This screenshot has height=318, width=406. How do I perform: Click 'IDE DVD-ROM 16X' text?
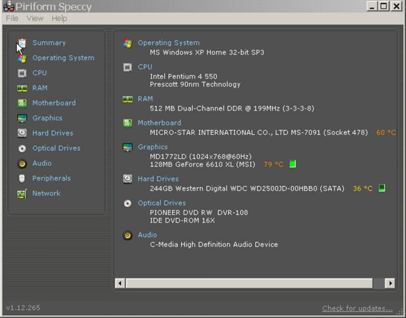pos(182,221)
